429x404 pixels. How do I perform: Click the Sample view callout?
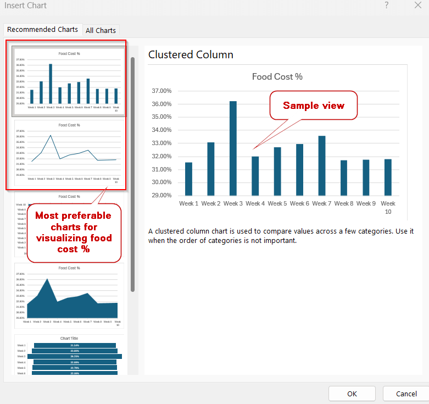(x=313, y=105)
